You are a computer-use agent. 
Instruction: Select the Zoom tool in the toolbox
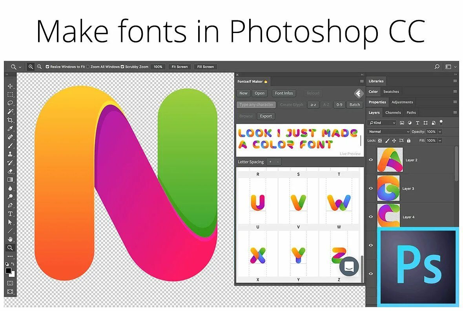[x=10, y=248]
